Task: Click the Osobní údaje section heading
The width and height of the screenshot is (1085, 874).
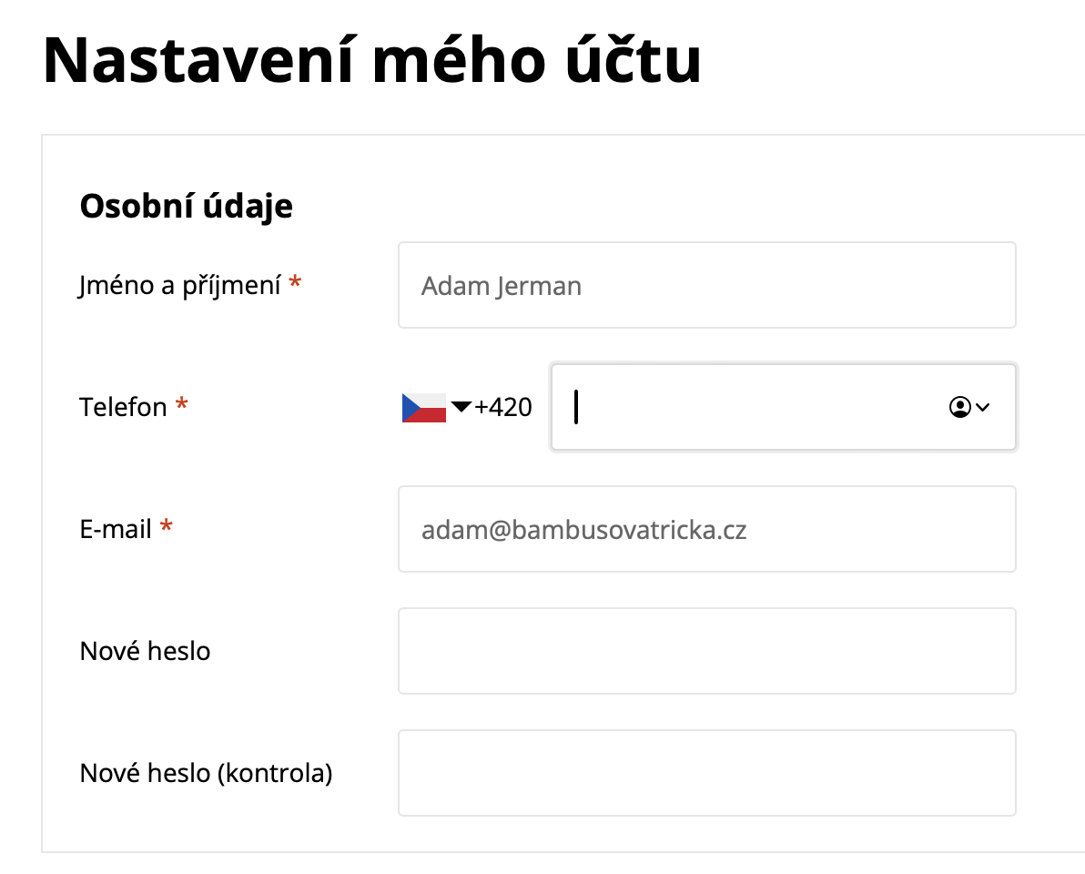Action: coord(186,207)
